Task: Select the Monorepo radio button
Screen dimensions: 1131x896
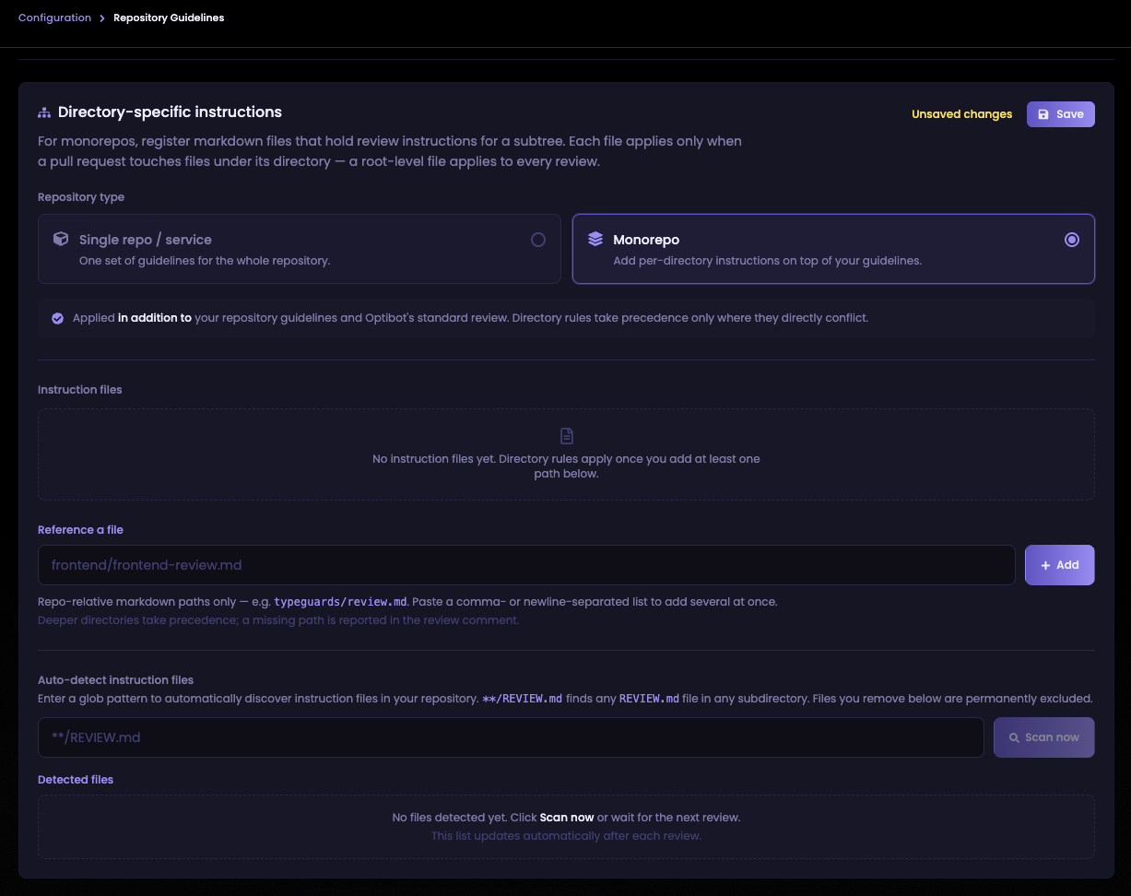Action: click(1071, 240)
